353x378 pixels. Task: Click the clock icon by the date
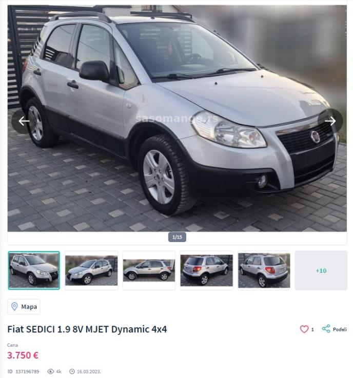click(x=72, y=371)
